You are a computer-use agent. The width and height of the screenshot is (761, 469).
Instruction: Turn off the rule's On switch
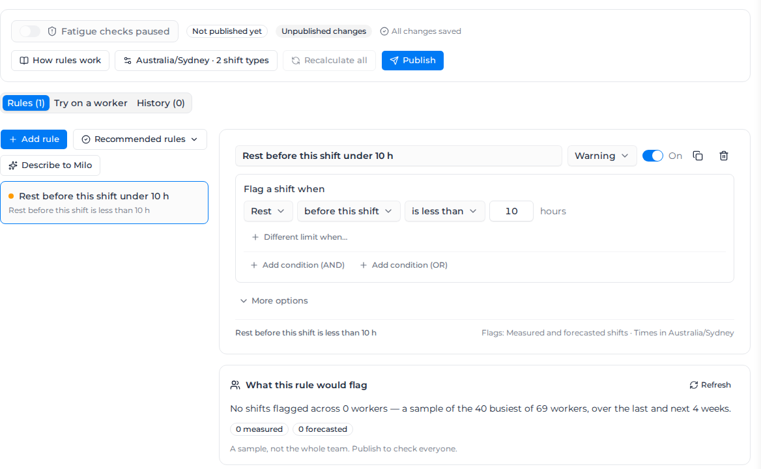coord(653,156)
